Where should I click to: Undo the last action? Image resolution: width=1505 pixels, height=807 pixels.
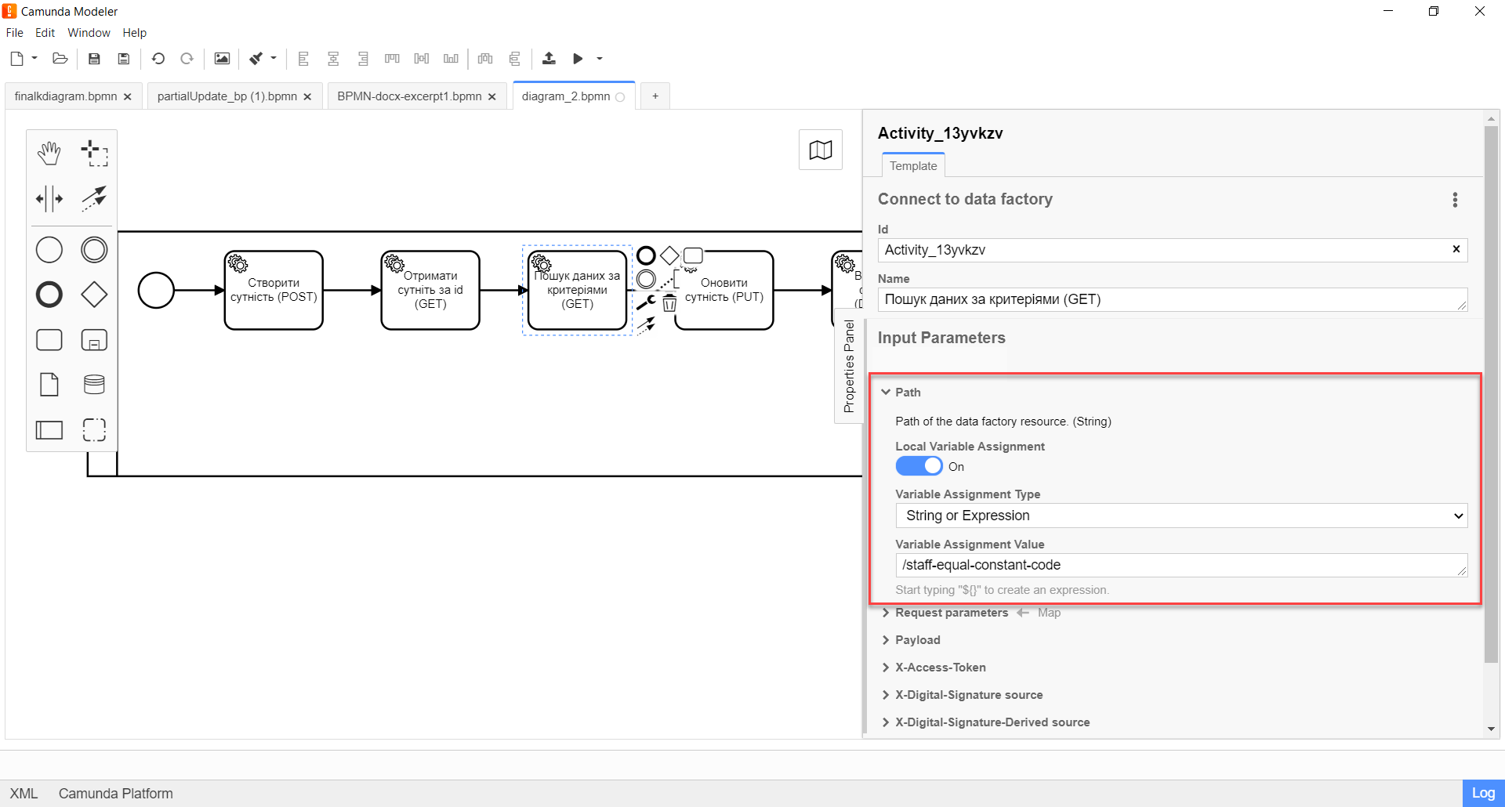tap(158, 59)
